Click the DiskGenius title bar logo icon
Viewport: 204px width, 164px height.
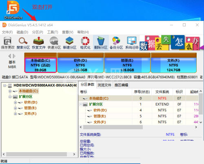point(4,25)
